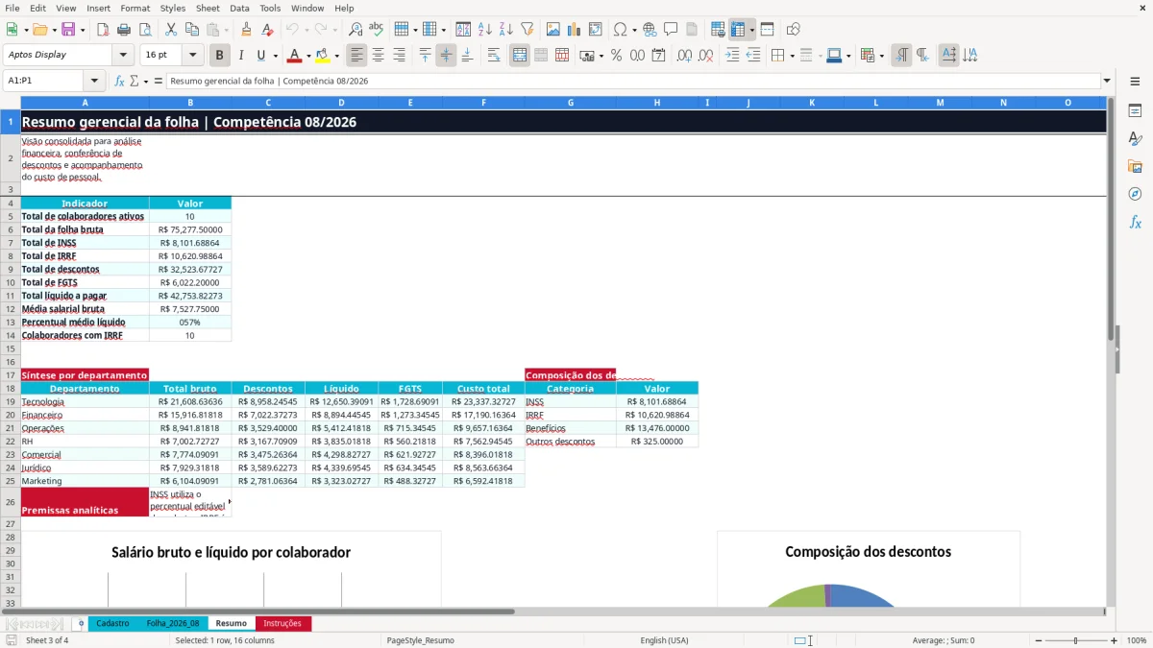Click the PageStyle_Resumo status field
This screenshot has width=1153, height=648.
pos(421,640)
